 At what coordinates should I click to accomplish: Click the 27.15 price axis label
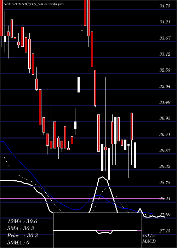(x=165, y=231)
